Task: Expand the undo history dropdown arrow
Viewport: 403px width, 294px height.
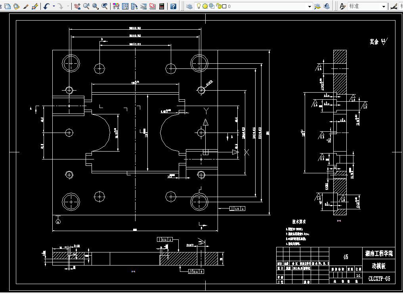Action: [54, 6]
